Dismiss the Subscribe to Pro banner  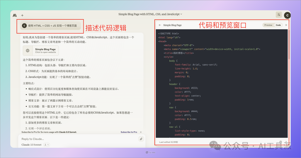[141, 132]
